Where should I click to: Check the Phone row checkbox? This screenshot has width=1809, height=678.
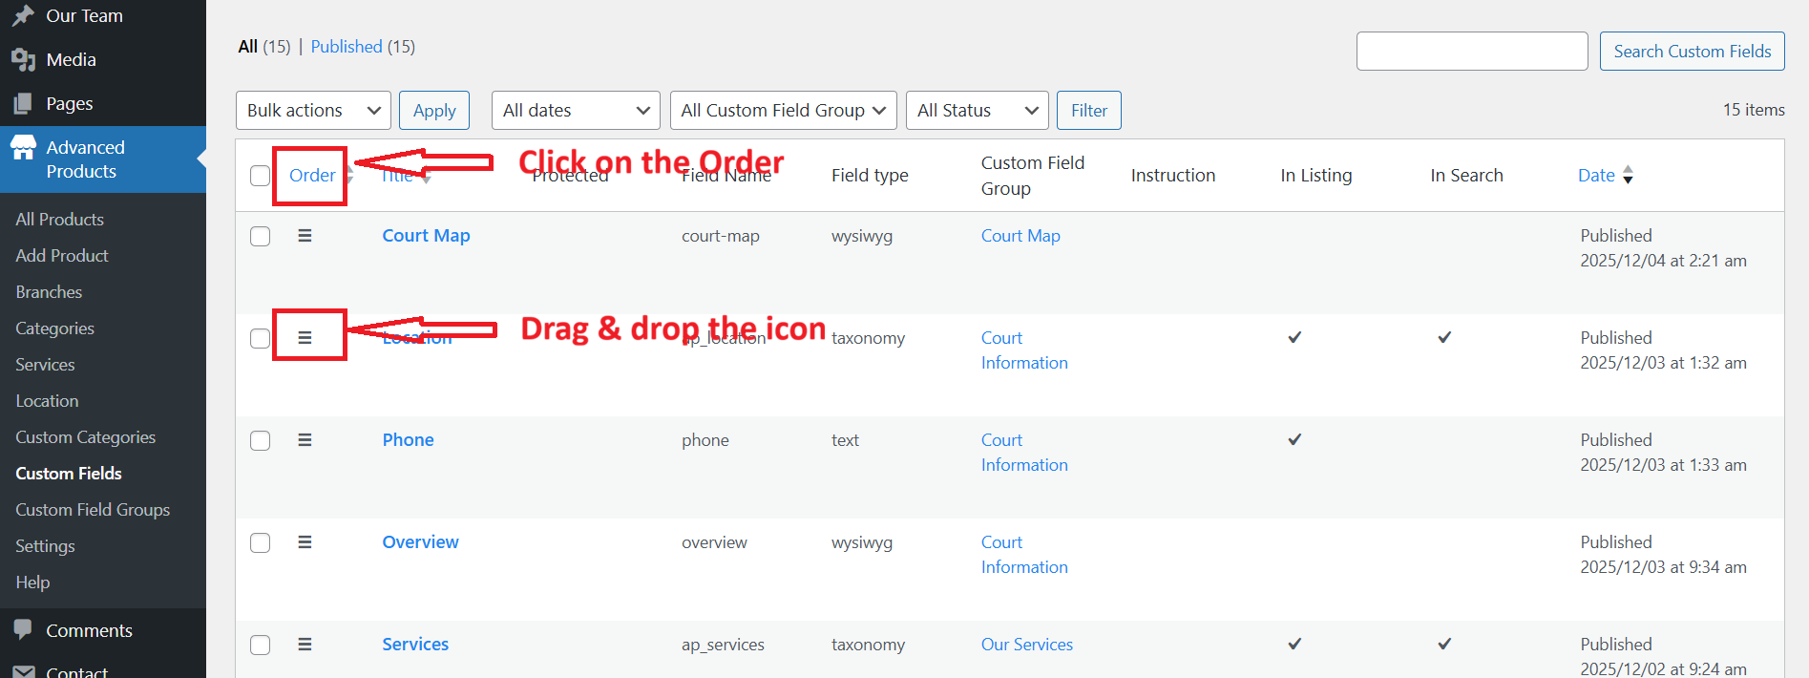[x=260, y=440]
